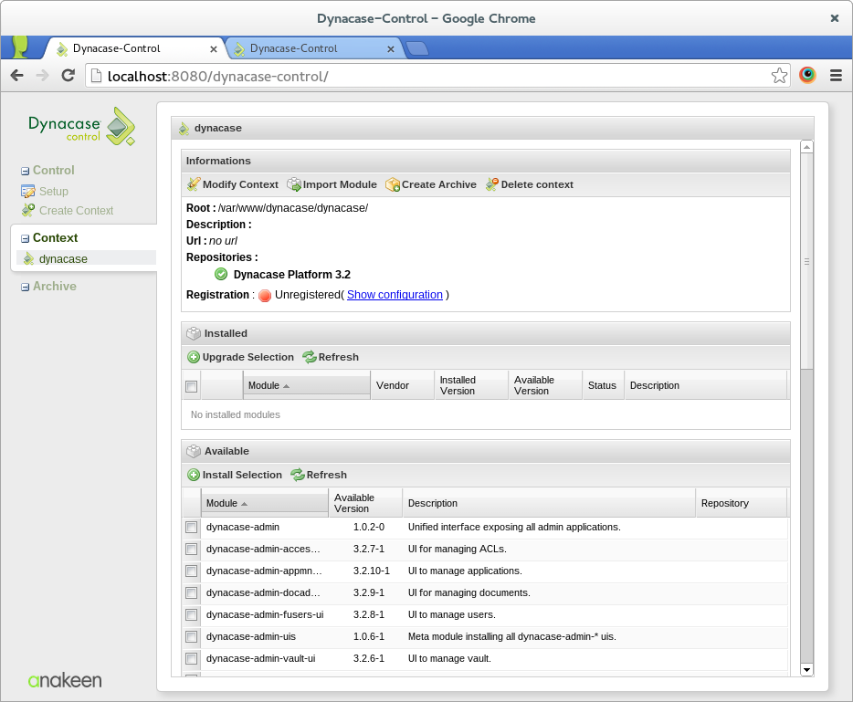The width and height of the screenshot is (853, 702).
Task: Click the Modify Context pencil icon
Action: (193, 184)
